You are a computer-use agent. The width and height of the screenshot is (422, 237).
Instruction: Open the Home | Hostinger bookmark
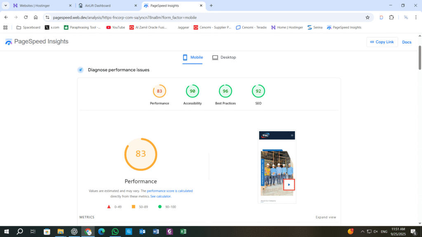pyautogui.click(x=287, y=28)
